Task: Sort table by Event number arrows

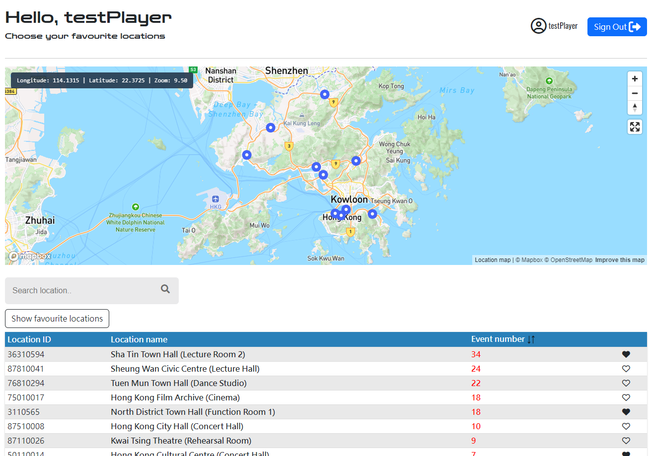Action: click(x=531, y=339)
